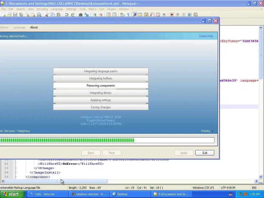
Task: Open the Macro menu in Notepad++
Action: (93, 9)
